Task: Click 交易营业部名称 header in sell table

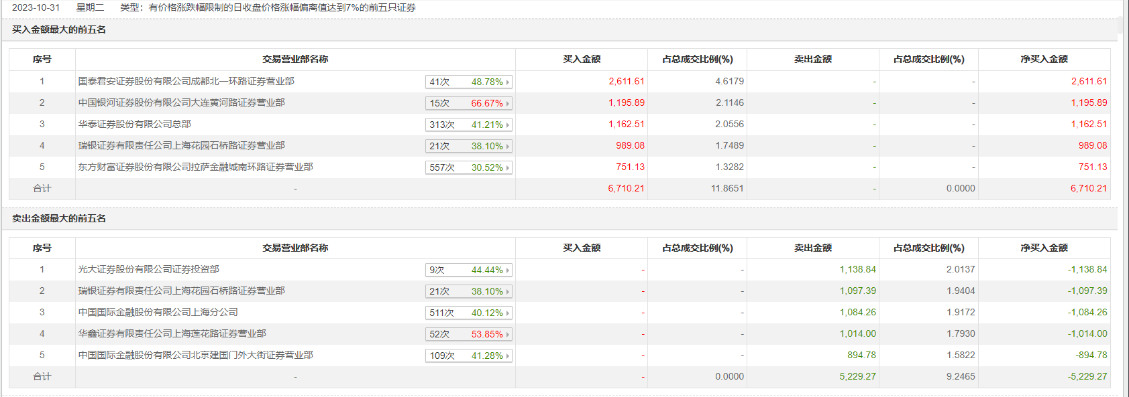Action: tap(295, 248)
